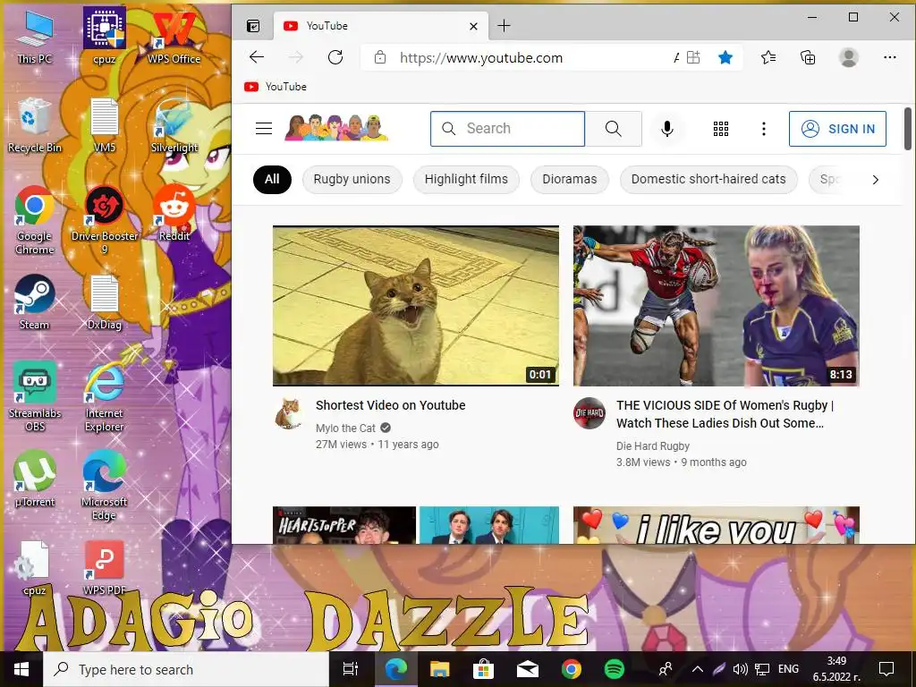Open the Collections icon in Edge

(x=808, y=57)
